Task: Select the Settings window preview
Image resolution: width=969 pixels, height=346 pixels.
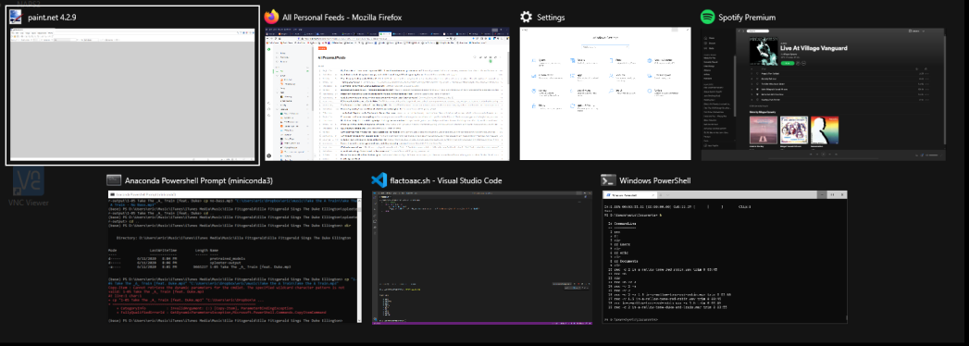Action: click(605, 94)
